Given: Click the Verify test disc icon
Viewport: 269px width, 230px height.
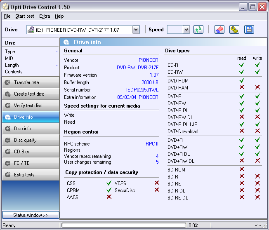Looking at the screenshot, I should coord(7,106).
